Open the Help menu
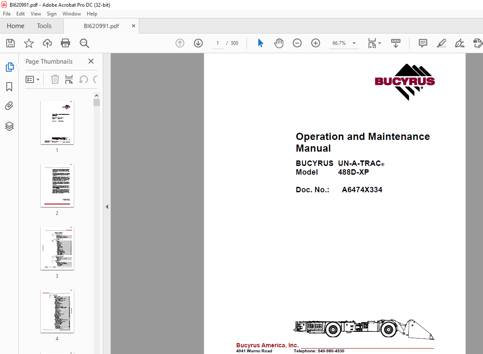This screenshot has width=483, height=354. [x=92, y=14]
